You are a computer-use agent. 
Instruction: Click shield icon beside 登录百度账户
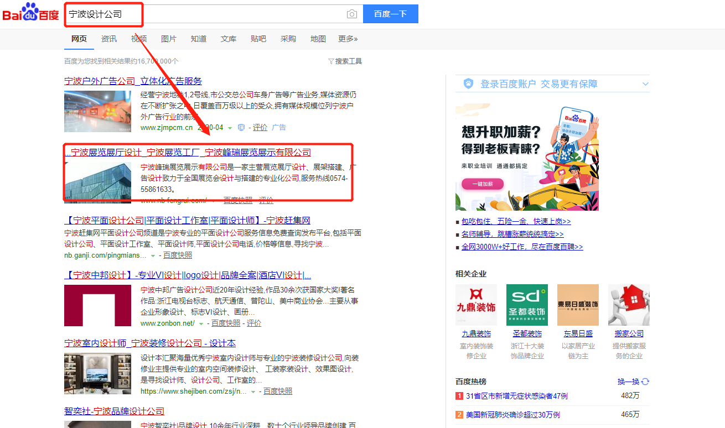point(468,83)
